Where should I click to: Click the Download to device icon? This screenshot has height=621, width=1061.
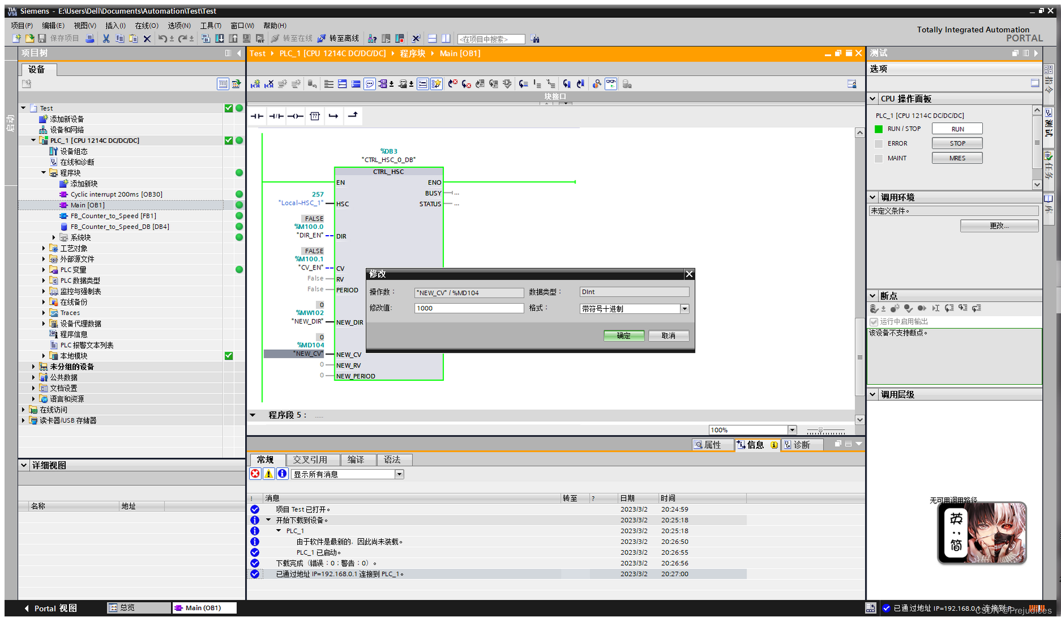[219, 38]
